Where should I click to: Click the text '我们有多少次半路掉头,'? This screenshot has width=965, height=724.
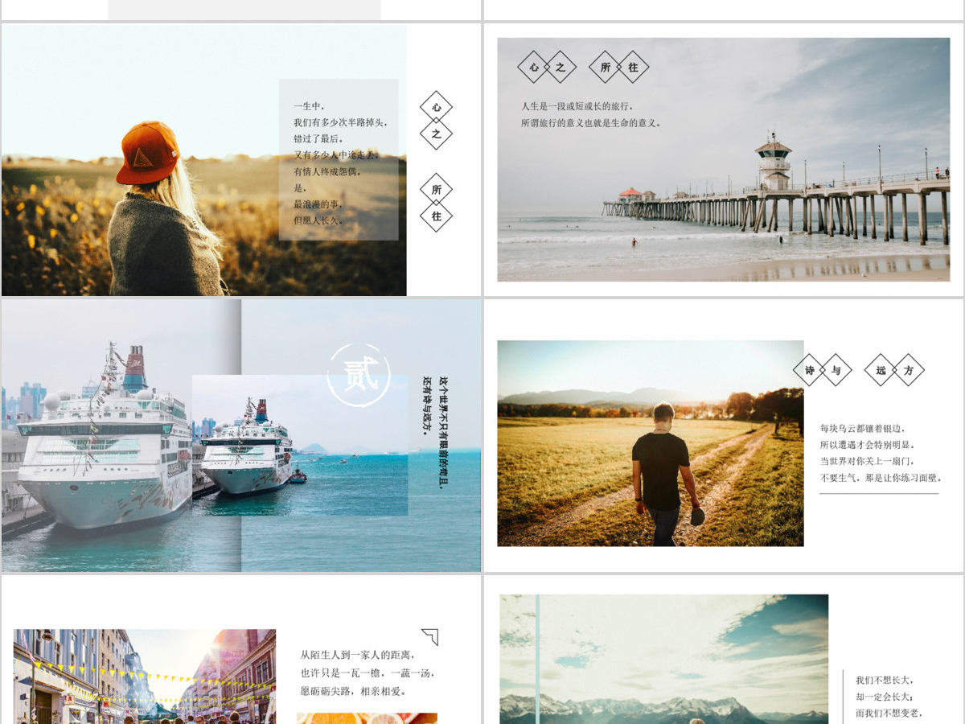[x=341, y=122]
